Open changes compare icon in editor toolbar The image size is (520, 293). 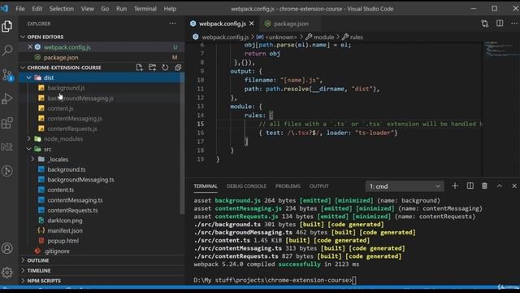point(485,24)
